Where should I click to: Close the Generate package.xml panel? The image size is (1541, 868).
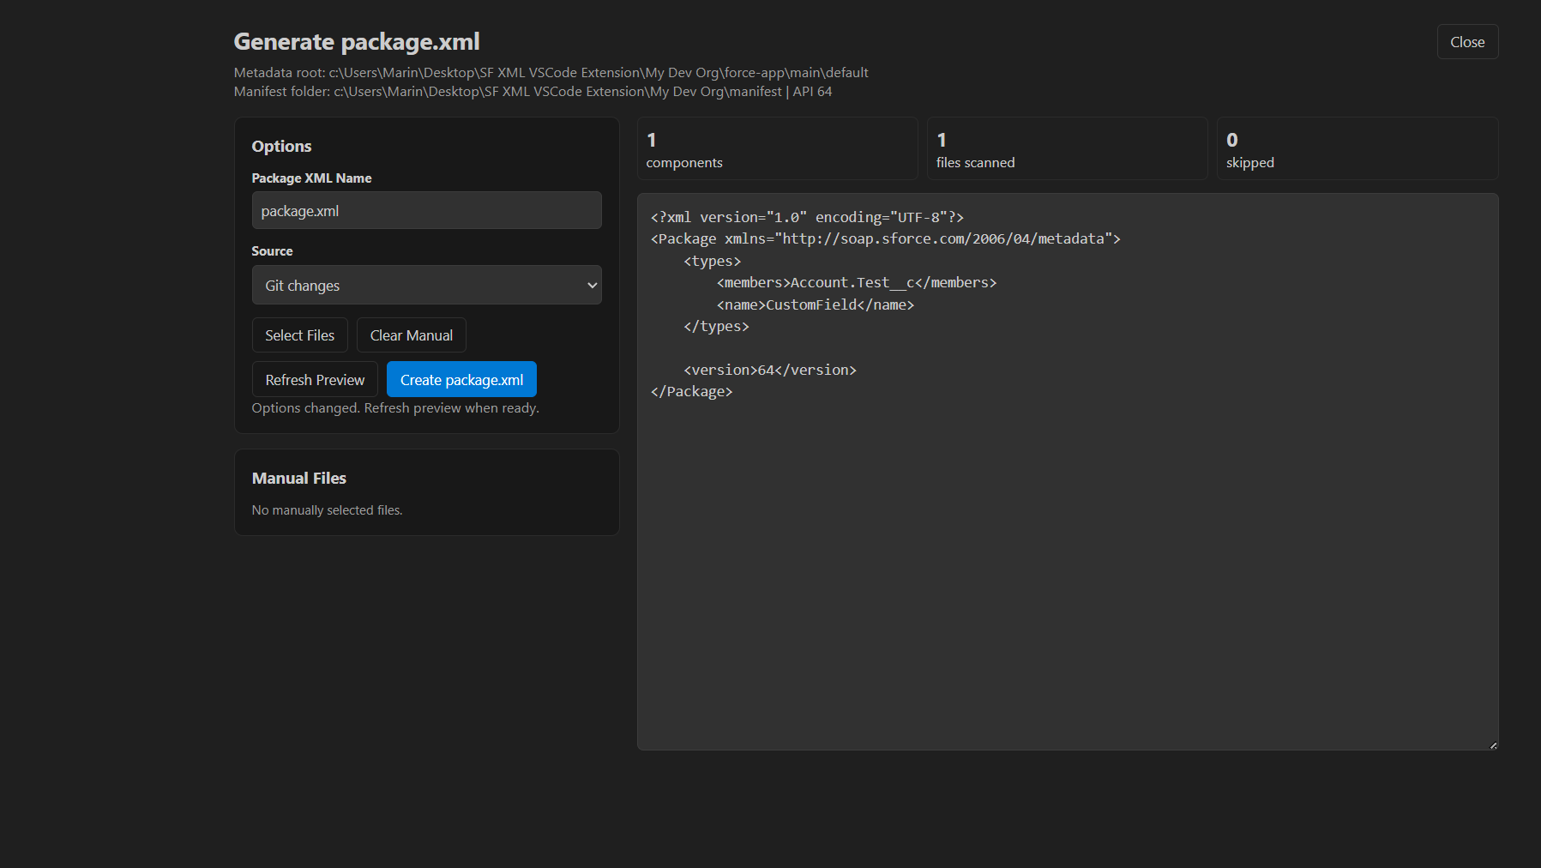click(1467, 42)
